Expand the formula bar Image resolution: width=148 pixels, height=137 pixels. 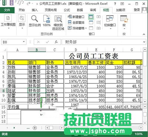click(144, 42)
